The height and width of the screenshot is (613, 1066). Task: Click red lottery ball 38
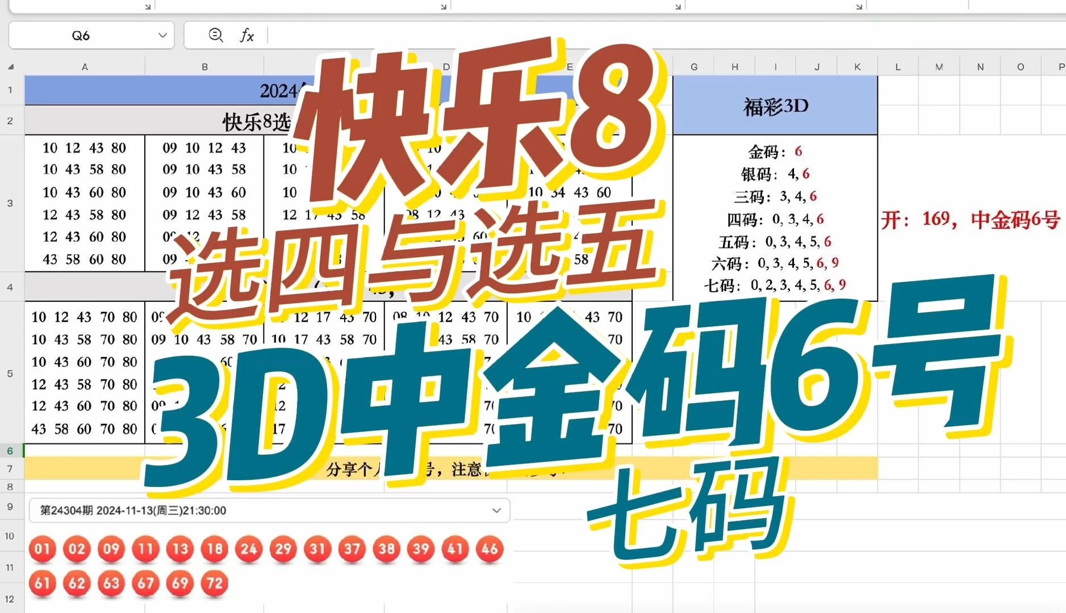(387, 549)
